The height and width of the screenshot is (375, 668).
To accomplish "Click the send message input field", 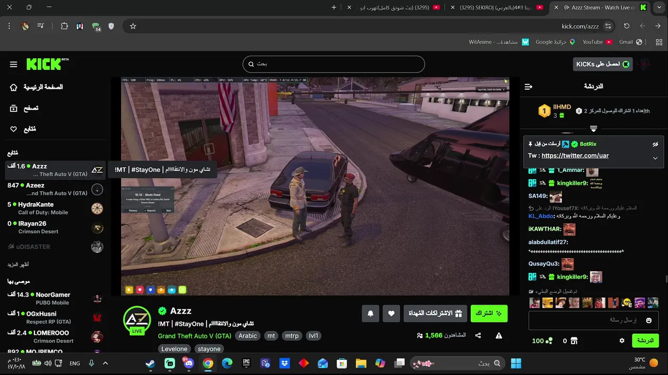I will (594, 320).
